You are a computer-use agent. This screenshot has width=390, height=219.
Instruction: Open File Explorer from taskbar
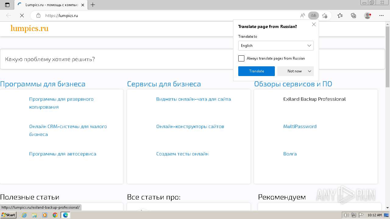(34, 215)
